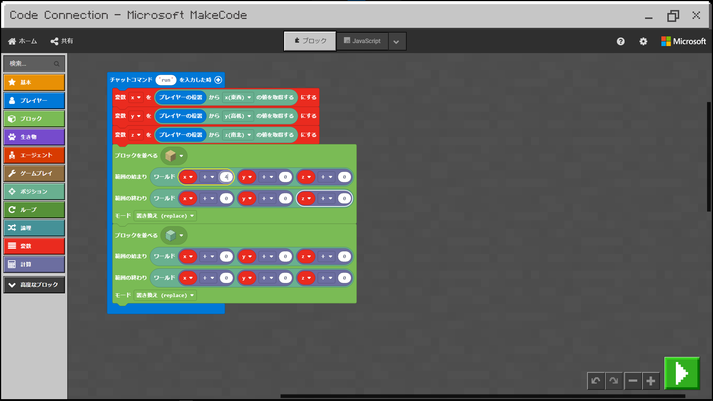Start the program with green play button
Image resolution: width=713 pixels, height=401 pixels.
(682, 373)
